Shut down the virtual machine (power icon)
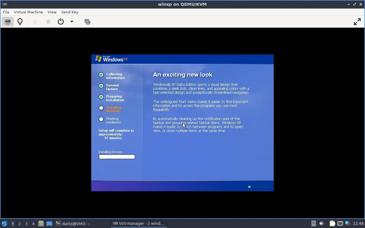The height and width of the screenshot is (228, 365). pos(61,22)
